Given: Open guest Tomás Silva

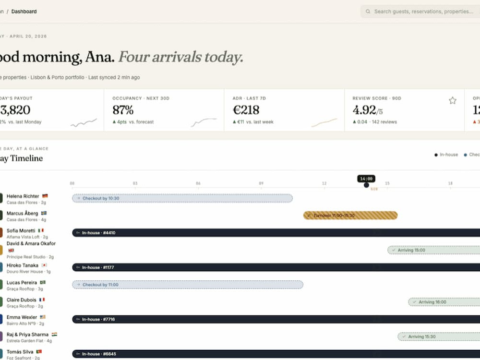Looking at the screenshot, I should pos(20,352).
